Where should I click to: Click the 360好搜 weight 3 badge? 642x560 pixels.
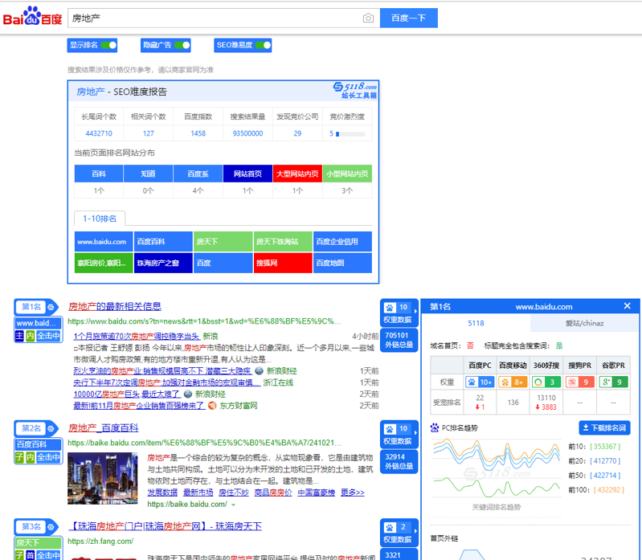[x=546, y=382]
